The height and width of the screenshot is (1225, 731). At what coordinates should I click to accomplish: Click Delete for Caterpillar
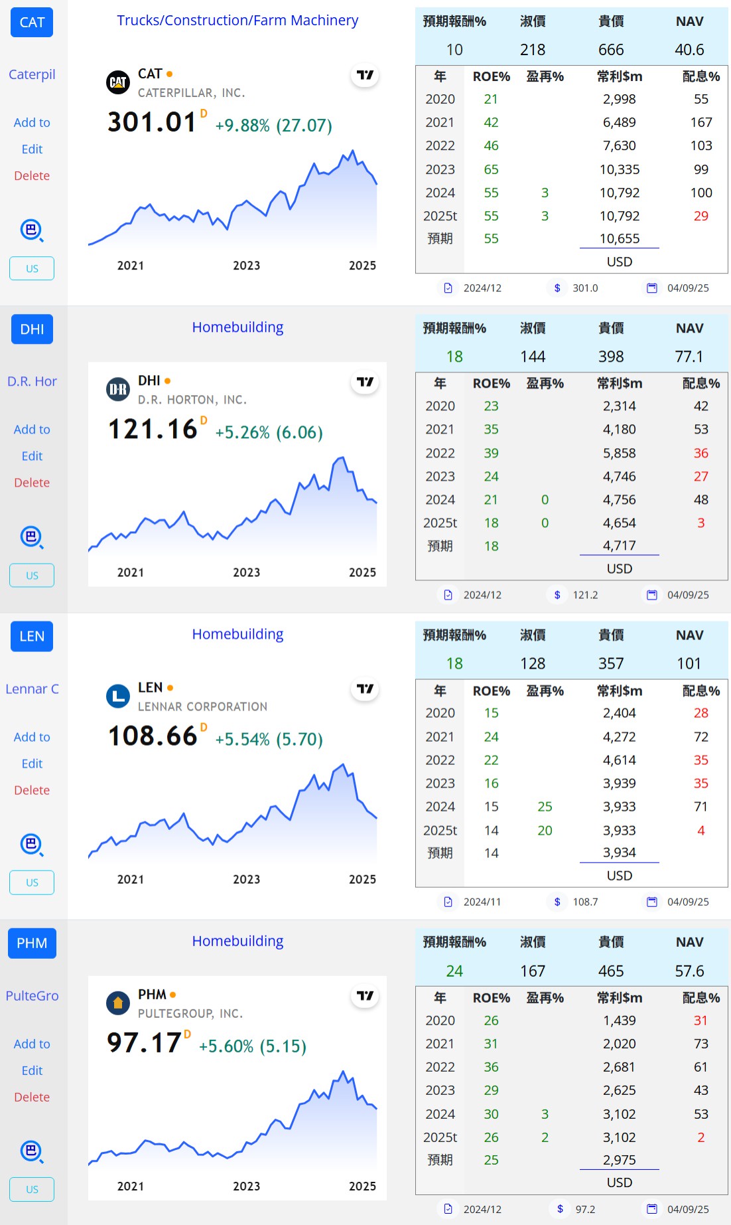tap(32, 175)
